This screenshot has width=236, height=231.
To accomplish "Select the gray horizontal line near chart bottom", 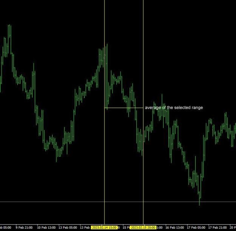I will [x=118, y=202].
